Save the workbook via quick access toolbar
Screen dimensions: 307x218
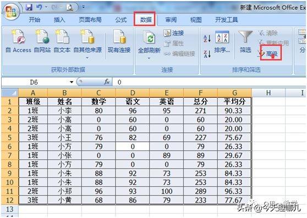pyautogui.click(x=29, y=8)
